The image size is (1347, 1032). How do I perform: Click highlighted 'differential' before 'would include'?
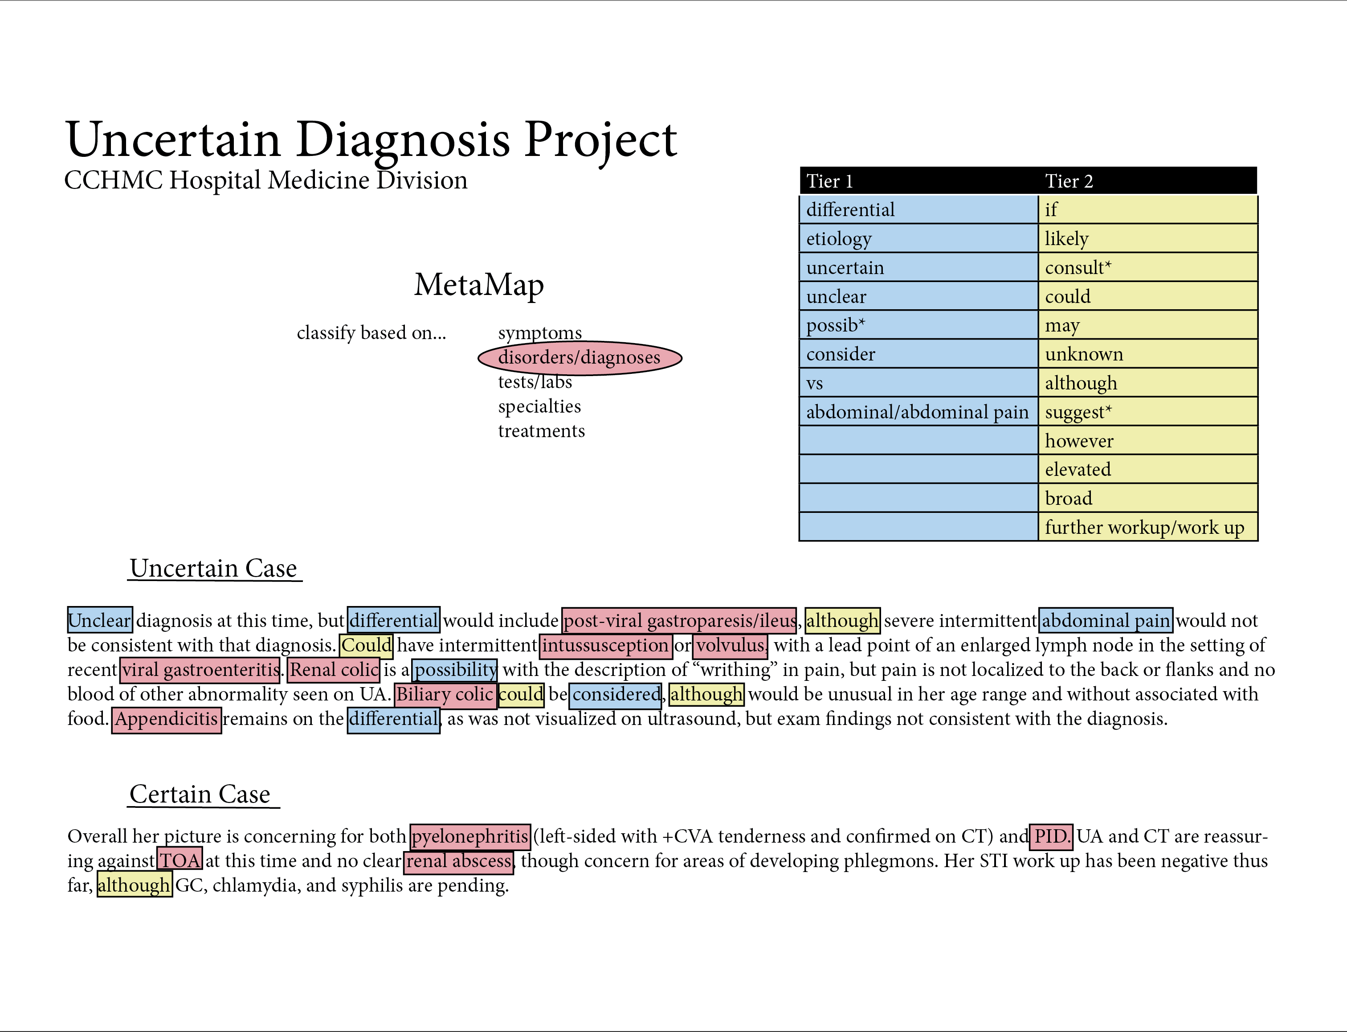[x=393, y=620]
